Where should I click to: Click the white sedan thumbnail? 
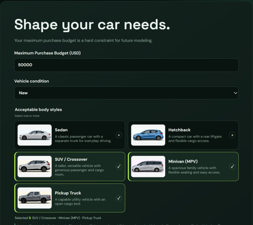pyautogui.click(x=35, y=135)
